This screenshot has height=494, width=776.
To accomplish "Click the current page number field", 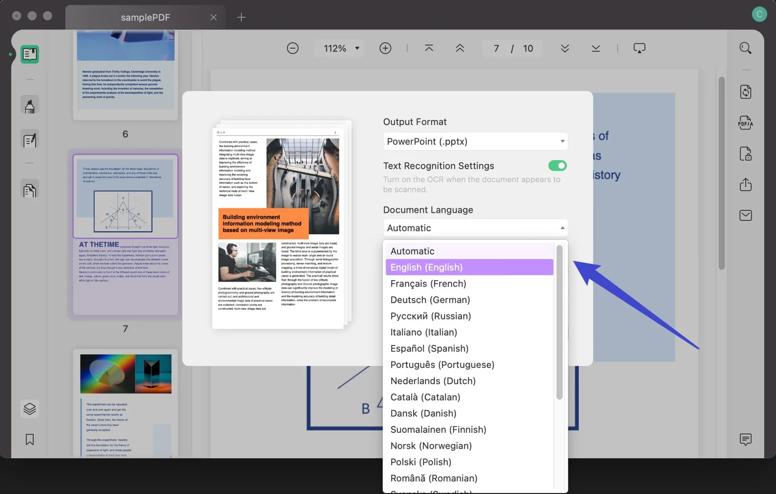I will click(x=496, y=48).
